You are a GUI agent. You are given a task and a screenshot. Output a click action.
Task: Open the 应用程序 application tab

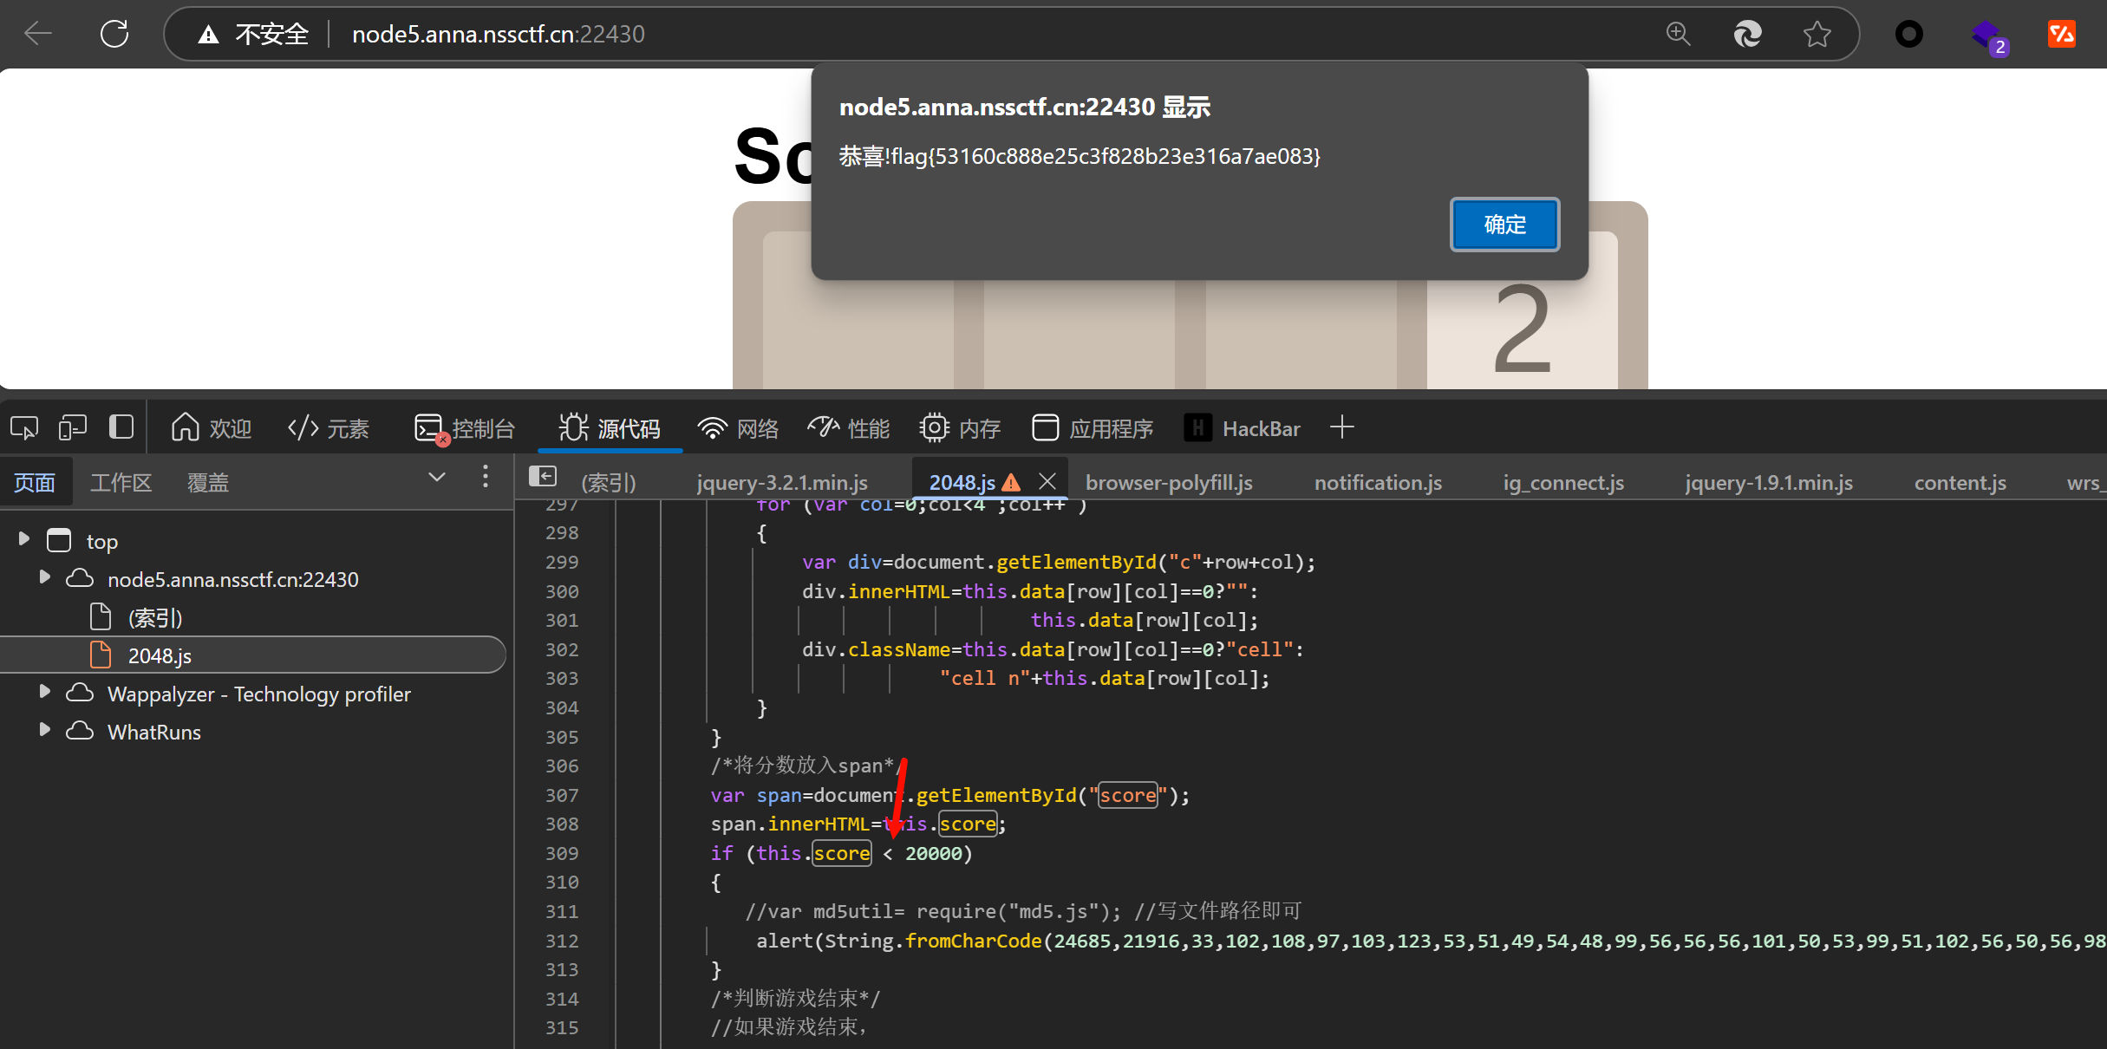(x=1093, y=428)
